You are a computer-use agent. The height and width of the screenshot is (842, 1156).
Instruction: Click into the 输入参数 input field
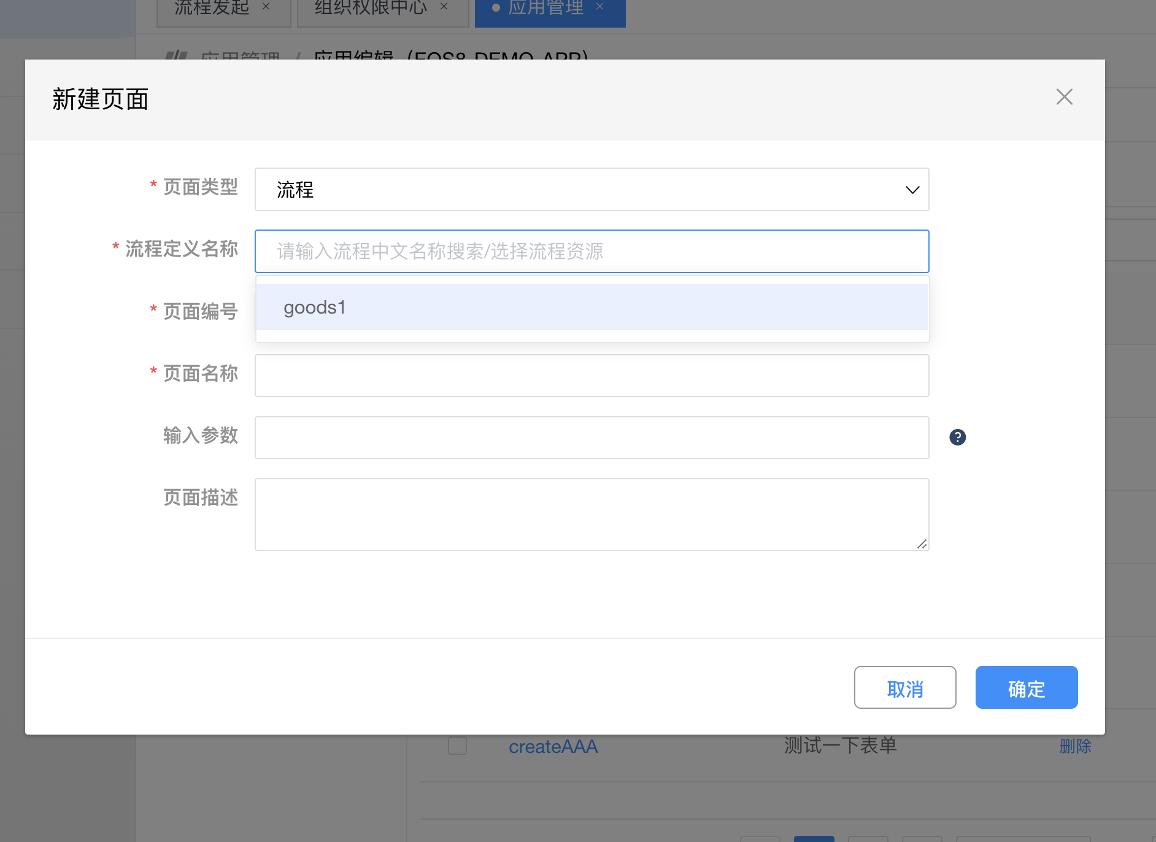[x=591, y=438]
